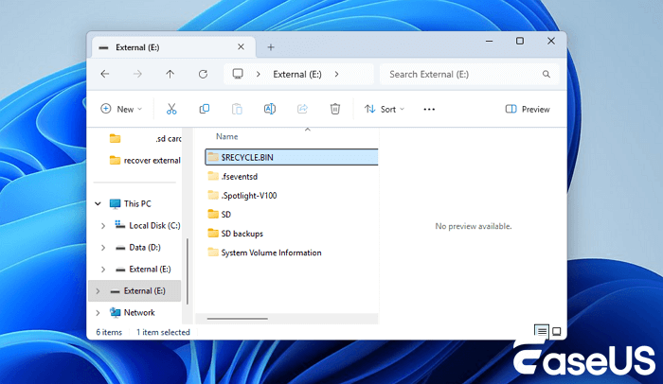Sort by the Name column header
The height and width of the screenshot is (384, 663).
[227, 136]
